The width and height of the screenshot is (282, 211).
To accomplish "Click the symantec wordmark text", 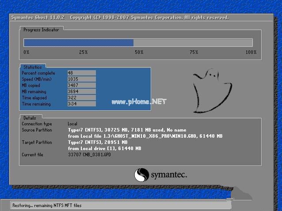I will pyautogui.click(x=169, y=175).
